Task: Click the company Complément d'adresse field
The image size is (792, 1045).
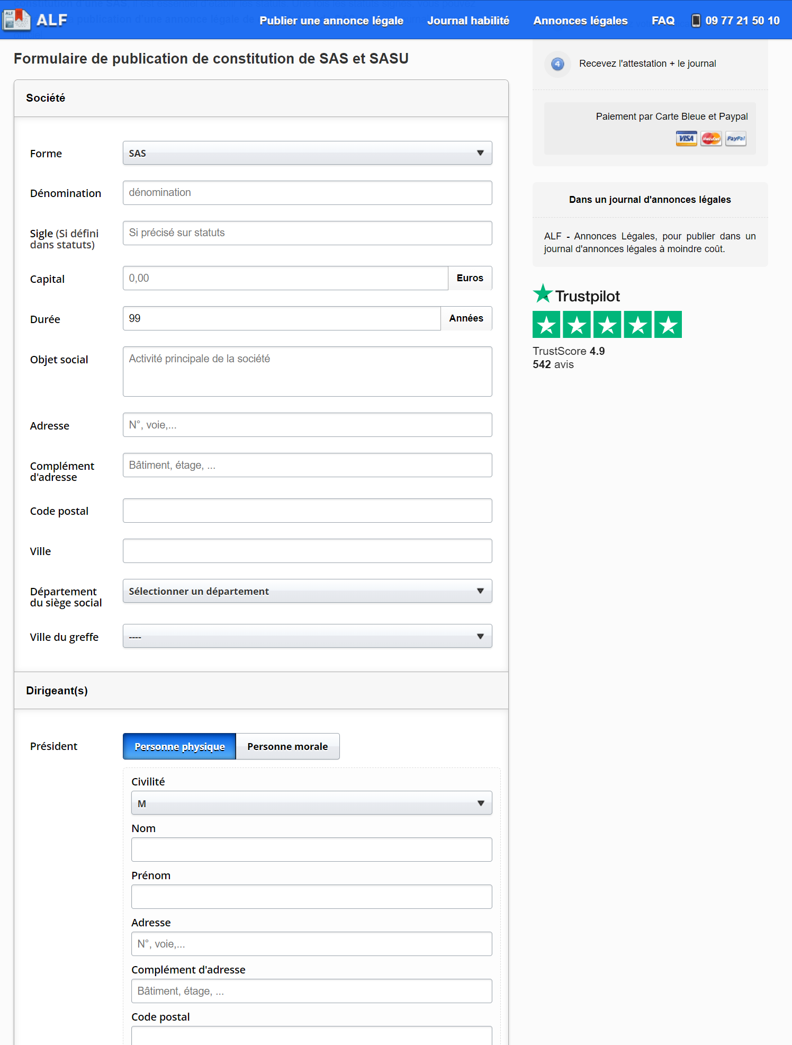Action: coord(307,465)
